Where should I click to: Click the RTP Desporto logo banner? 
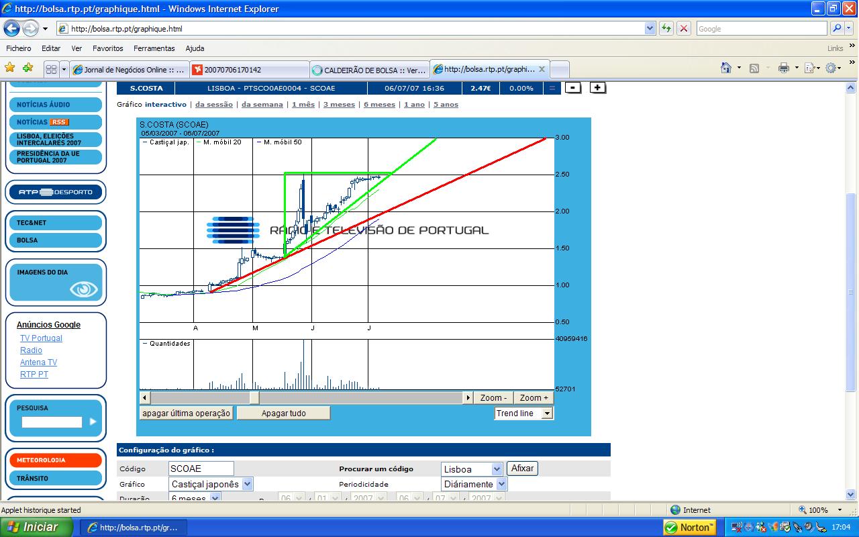point(56,192)
